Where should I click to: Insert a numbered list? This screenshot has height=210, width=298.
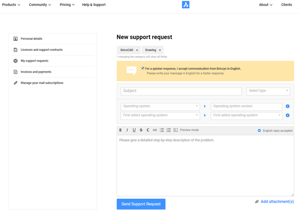tap(169, 130)
